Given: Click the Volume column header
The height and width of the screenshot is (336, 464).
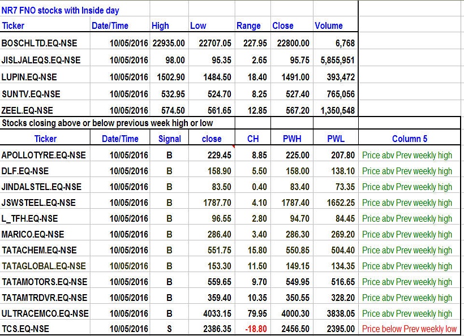Looking at the screenshot, I should click(x=329, y=25).
